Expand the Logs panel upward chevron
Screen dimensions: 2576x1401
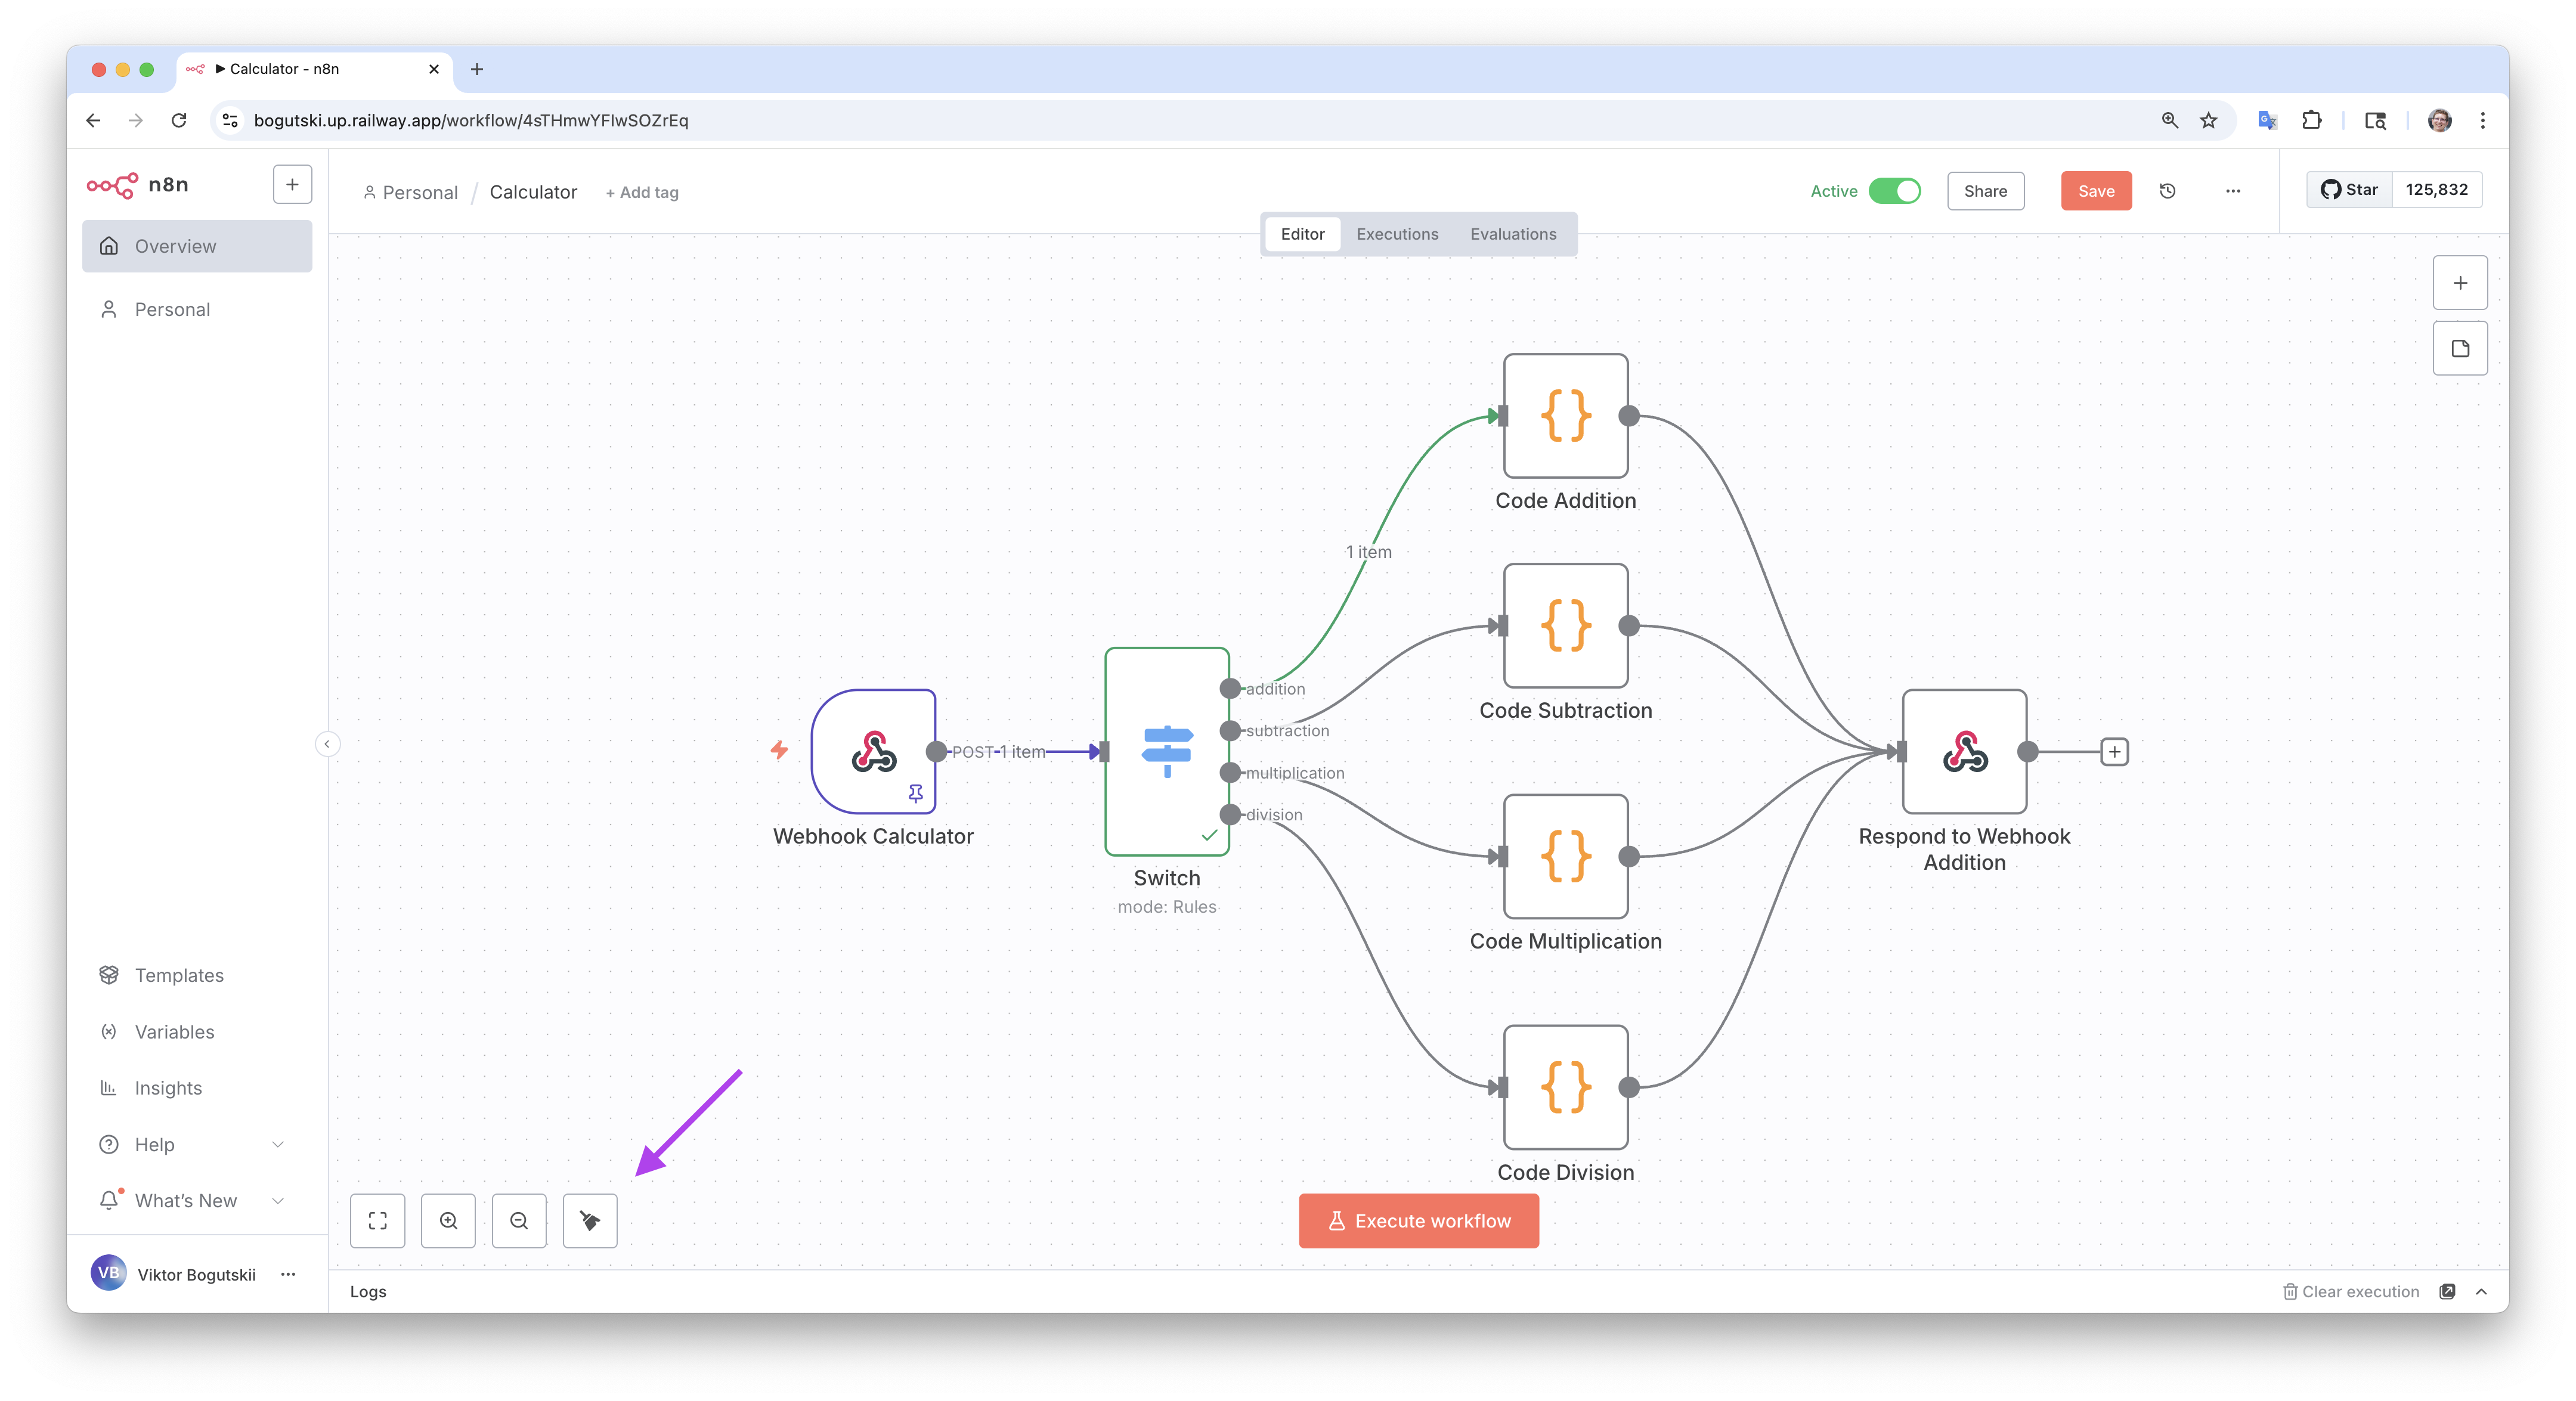(x=2481, y=1291)
